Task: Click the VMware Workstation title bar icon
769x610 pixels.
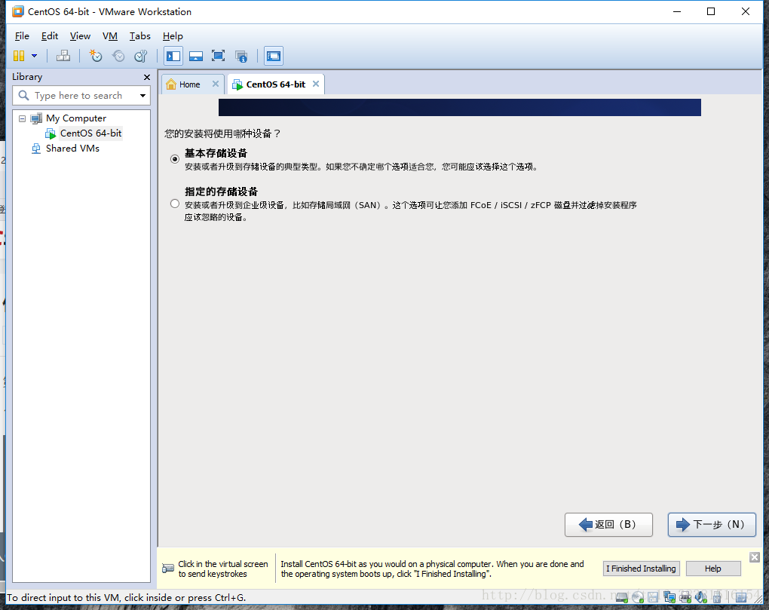Action: (x=18, y=11)
